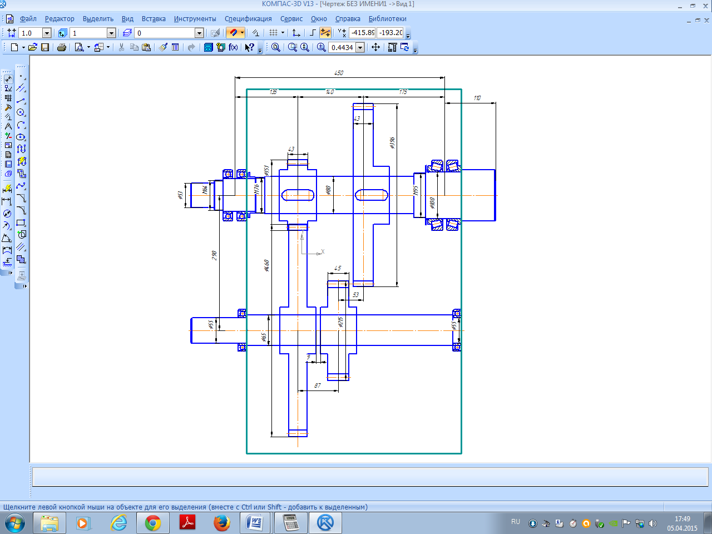Click the Save document icon
Screen dimensions: 712x534
click(45, 47)
